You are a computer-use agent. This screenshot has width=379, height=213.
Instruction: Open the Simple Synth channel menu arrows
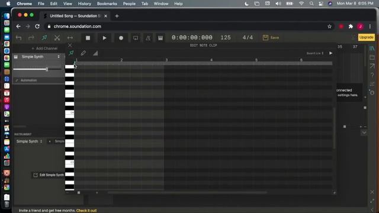click(59, 57)
